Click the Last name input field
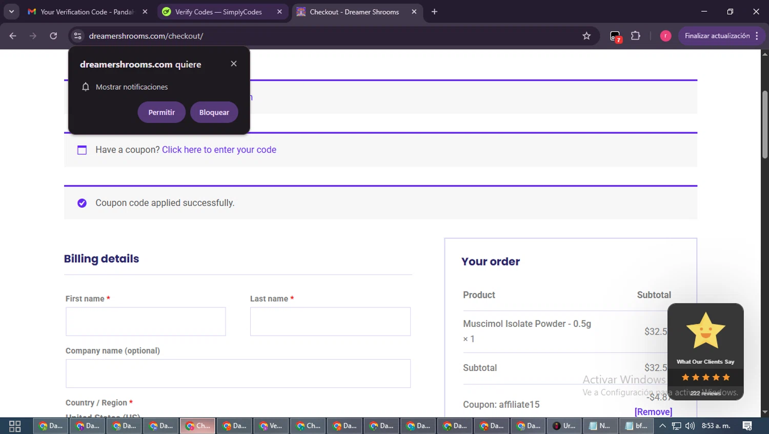 click(330, 321)
